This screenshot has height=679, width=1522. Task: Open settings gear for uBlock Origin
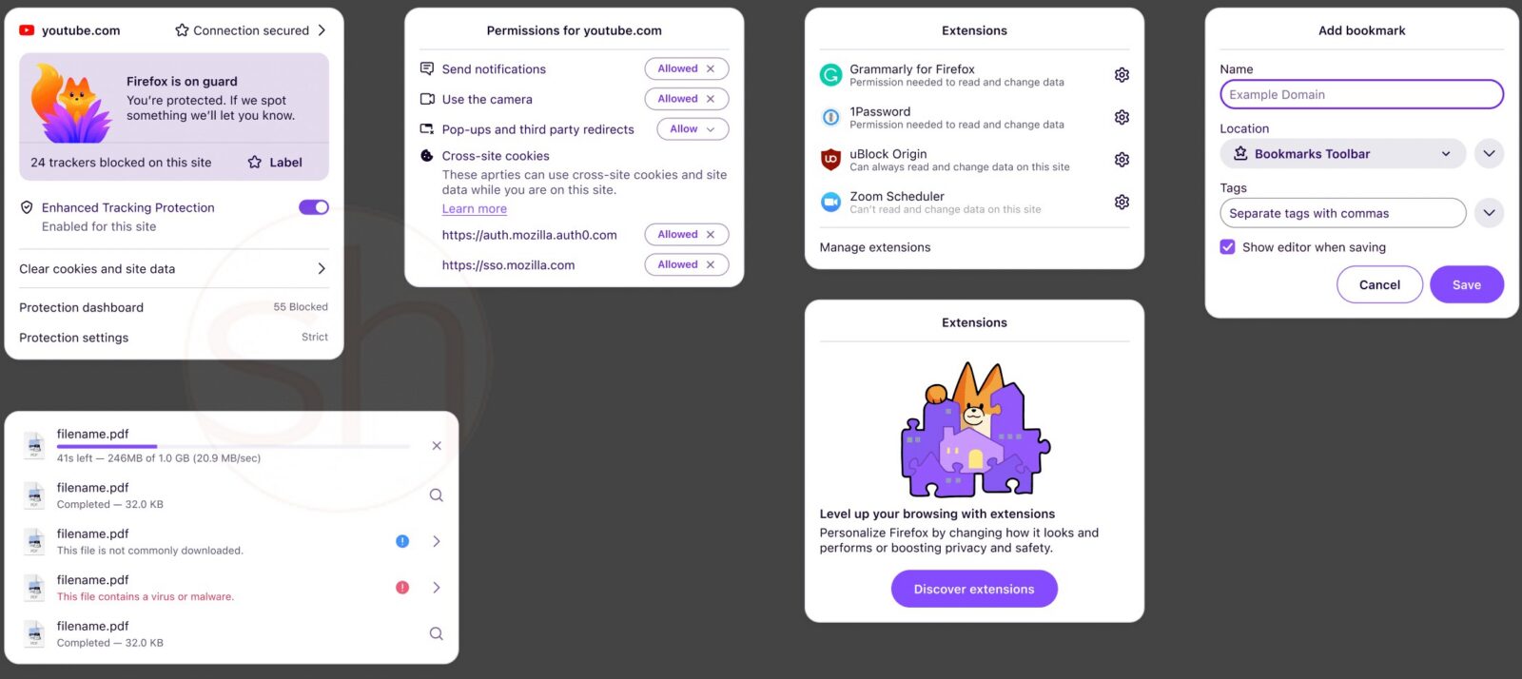[x=1122, y=160]
